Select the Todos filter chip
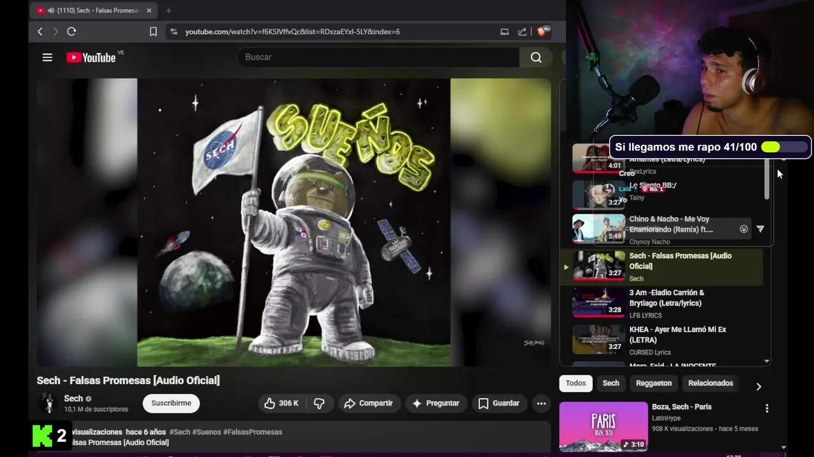The width and height of the screenshot is (814, 457). click(576, 383)
